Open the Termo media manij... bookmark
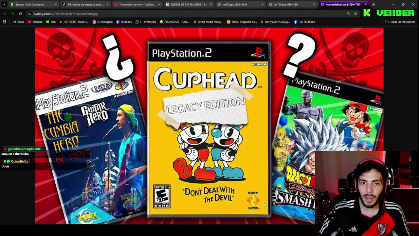419x236 pixels. [x=208, y=22]
